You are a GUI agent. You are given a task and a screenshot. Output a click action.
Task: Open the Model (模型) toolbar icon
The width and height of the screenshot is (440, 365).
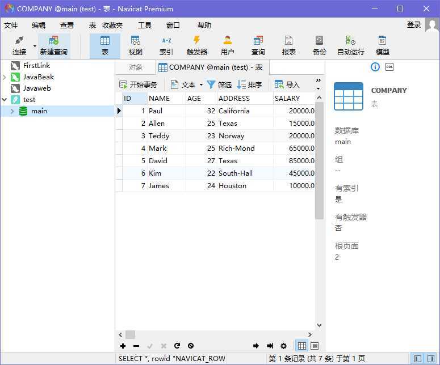pos(382,46)
